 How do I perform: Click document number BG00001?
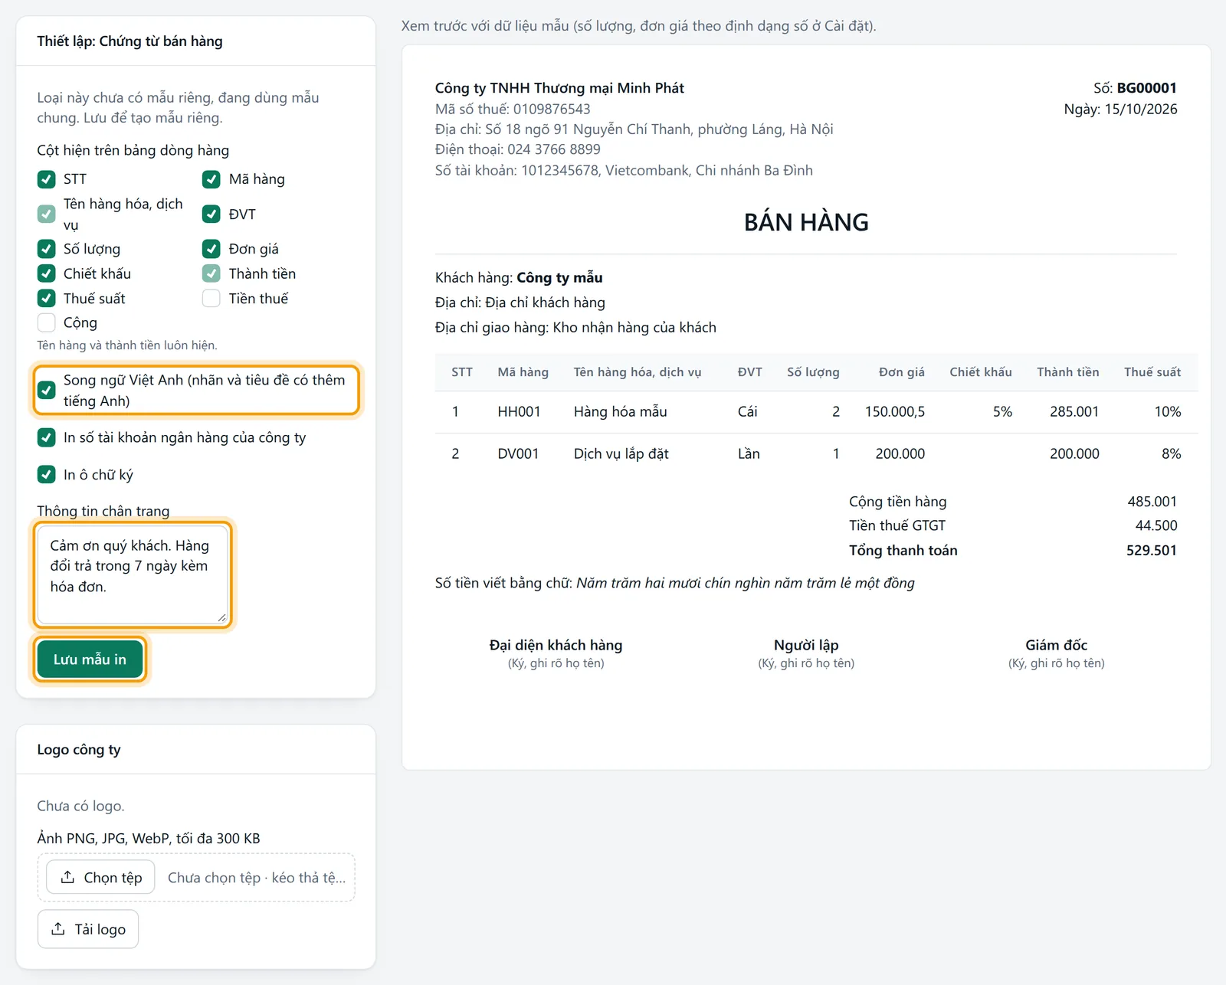[1146, 88]
